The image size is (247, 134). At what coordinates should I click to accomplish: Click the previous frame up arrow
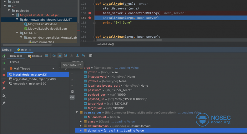tap(60, 69)
